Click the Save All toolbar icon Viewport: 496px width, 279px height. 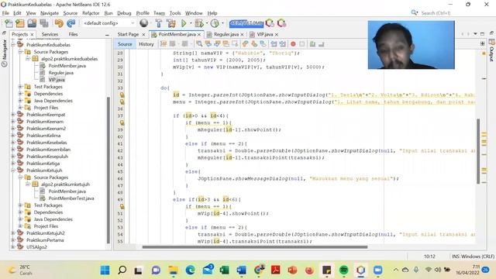click(44, 23)
